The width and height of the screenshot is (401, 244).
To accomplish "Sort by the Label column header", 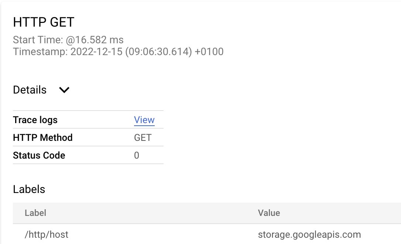I will (x=35, y=213).
